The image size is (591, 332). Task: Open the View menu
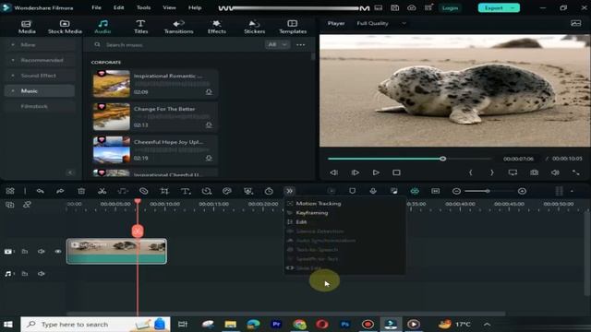tap(169, 7)
